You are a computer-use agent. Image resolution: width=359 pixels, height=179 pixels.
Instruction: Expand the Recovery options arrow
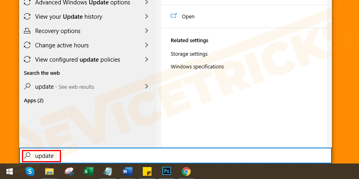[x=147, y=31]
